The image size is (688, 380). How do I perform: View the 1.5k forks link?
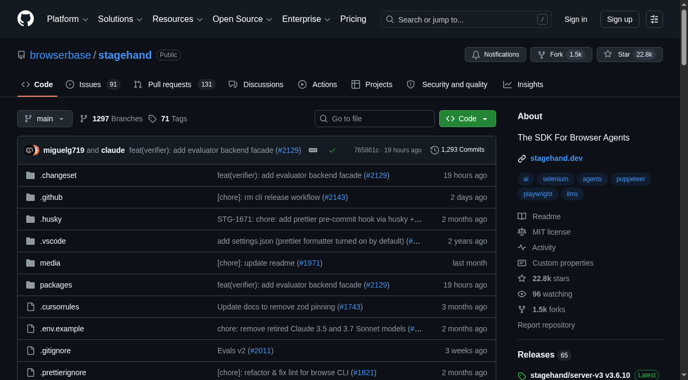(541, 309)
